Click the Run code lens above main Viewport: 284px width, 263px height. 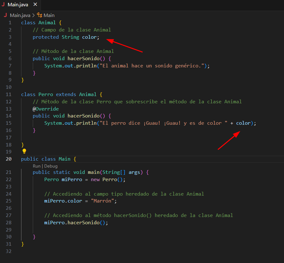click(36, 166)
